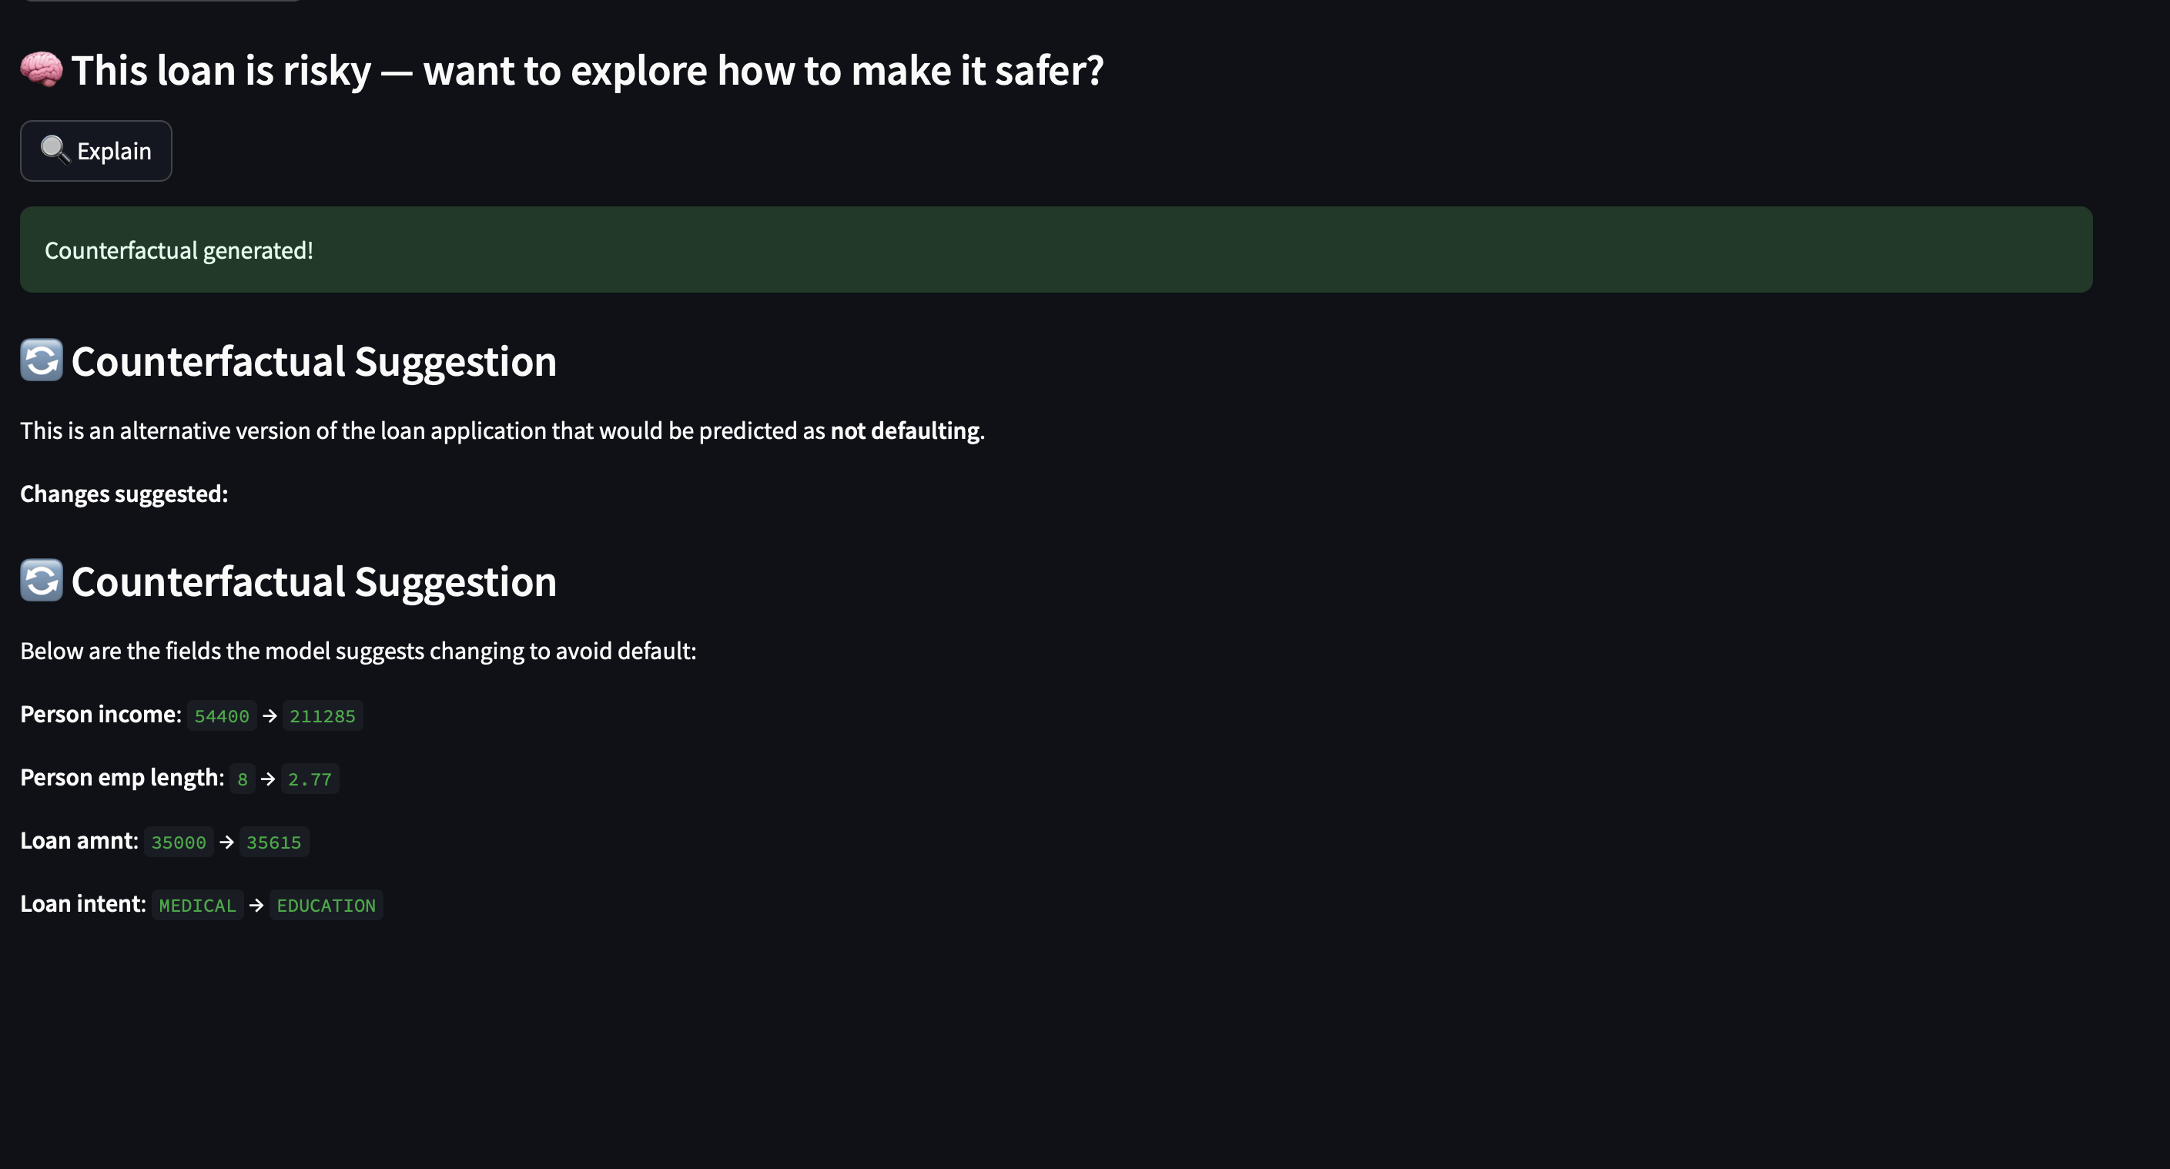Click the "This loan is risky" heading text
The width and height of the screenshot is (2170, 1169).
(x=586, y=71)
